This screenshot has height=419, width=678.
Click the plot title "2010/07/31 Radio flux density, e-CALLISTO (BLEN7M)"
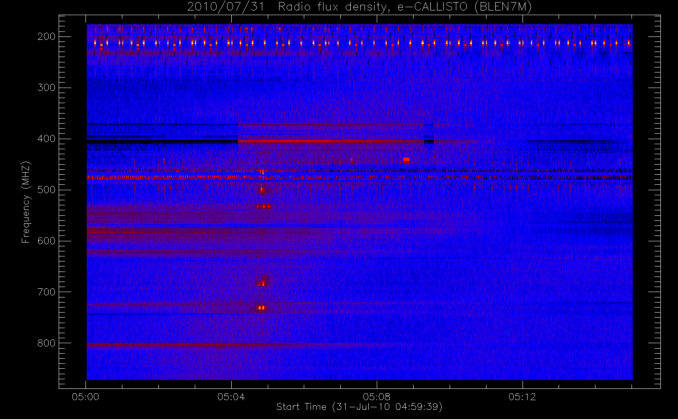coord(360,7)
